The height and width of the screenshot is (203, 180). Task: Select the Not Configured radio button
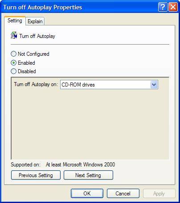pos(13,54)
